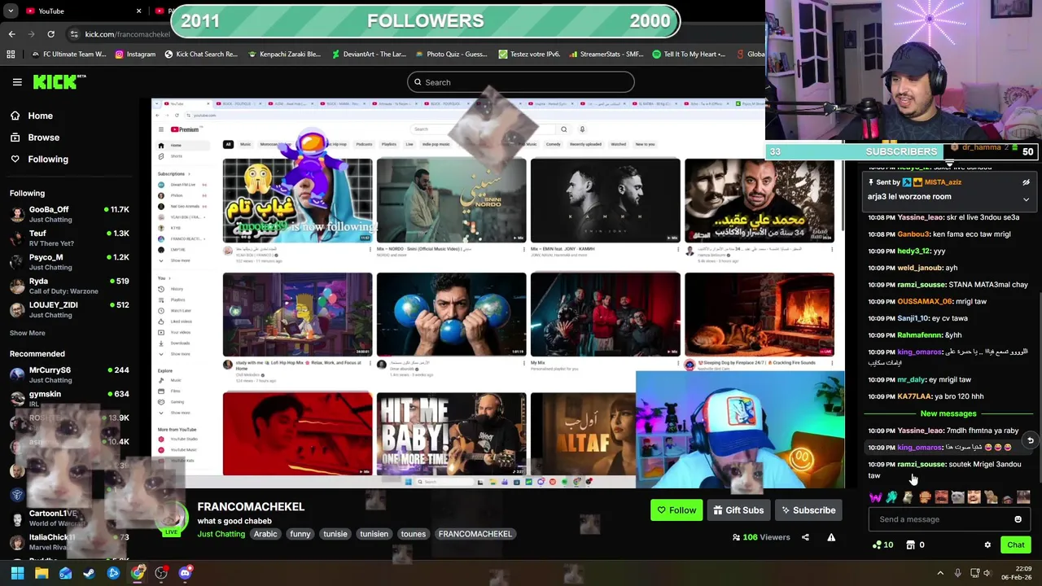Click the jump to new messages arrow
Viewport: 1042px width, 586px height.
(x=1030, y=440)
